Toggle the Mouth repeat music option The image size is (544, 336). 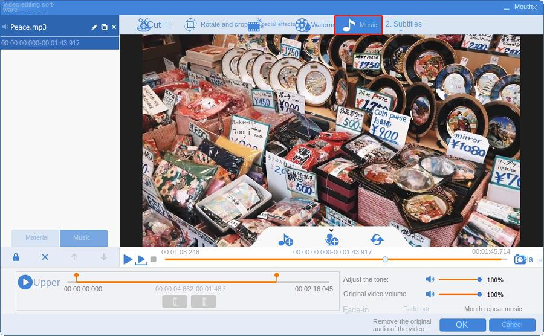(x=493, y=309)
